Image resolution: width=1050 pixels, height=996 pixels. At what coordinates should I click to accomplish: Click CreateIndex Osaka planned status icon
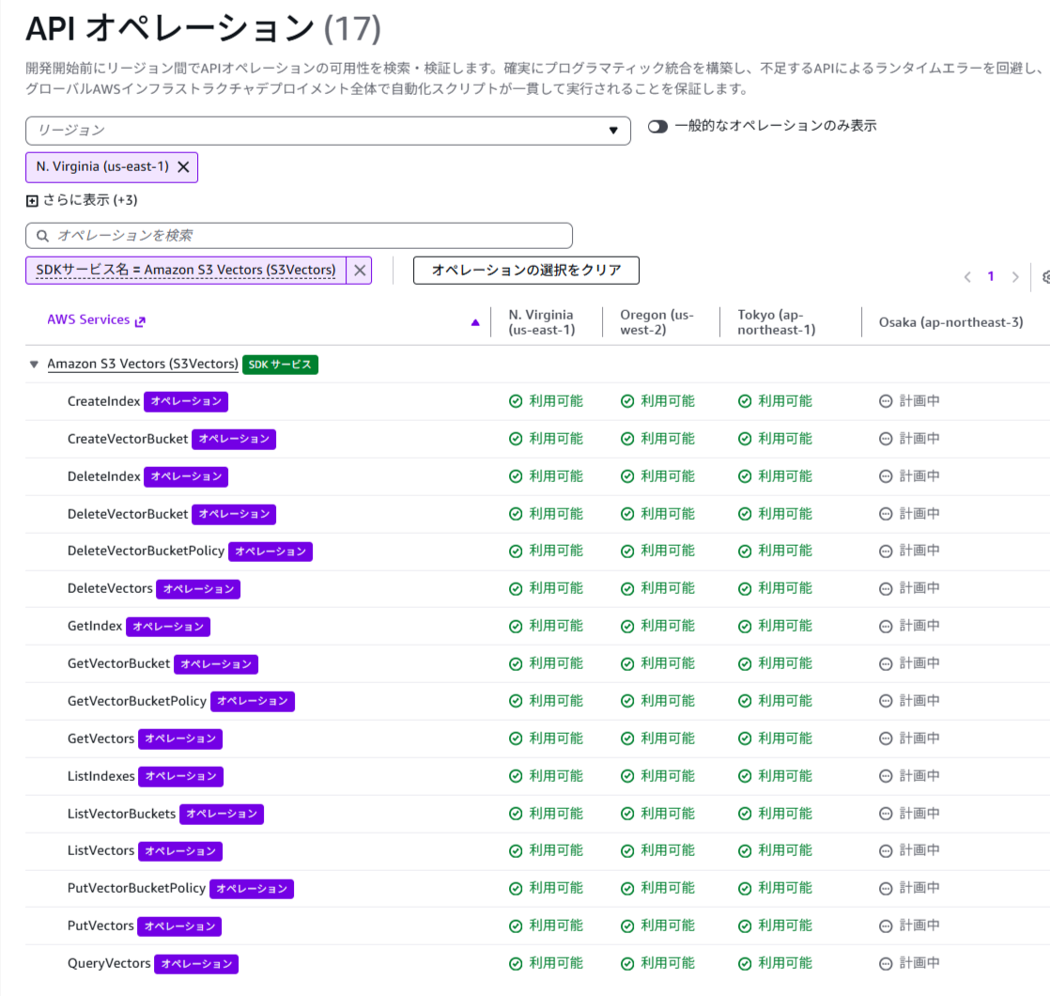(886, 401)
